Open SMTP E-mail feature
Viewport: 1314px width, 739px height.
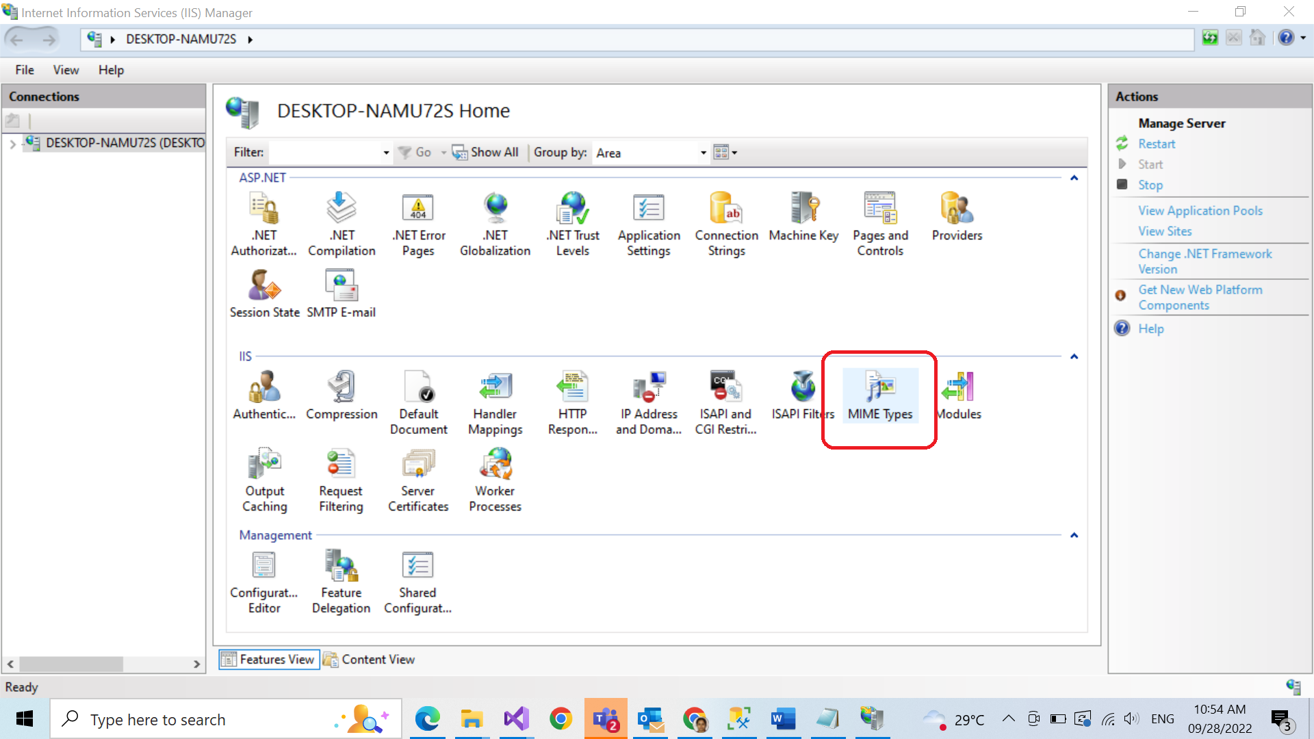341,294
